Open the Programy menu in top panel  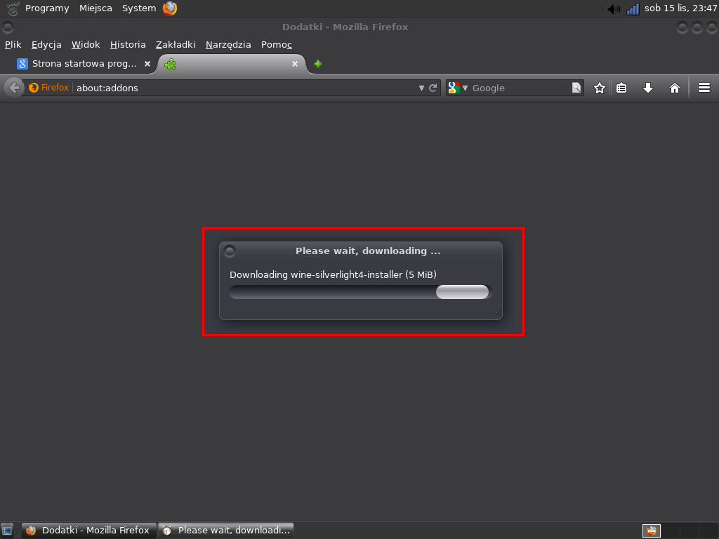[x=47, y=8]
